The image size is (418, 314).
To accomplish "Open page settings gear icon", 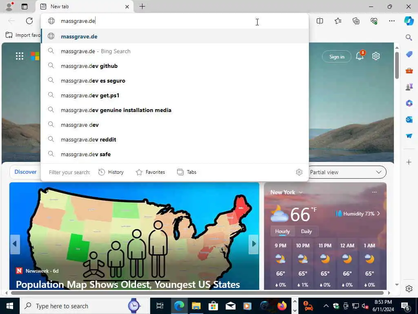I will point(376,56).
